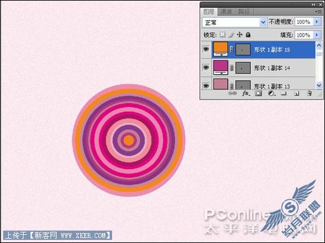Open the 不透明度 opacity slider arrow
The height and width of the screenshot is (243, 325).
[x=317, y=22]
